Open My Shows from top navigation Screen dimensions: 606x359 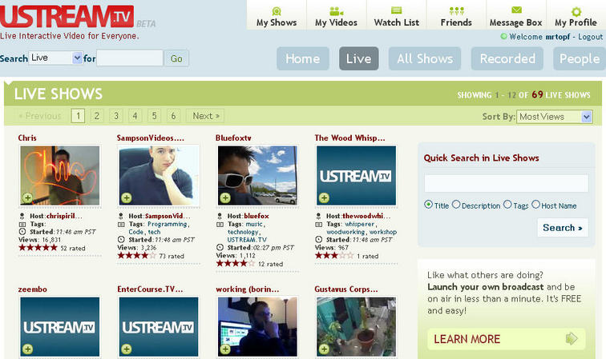click(x=277, y=17)
